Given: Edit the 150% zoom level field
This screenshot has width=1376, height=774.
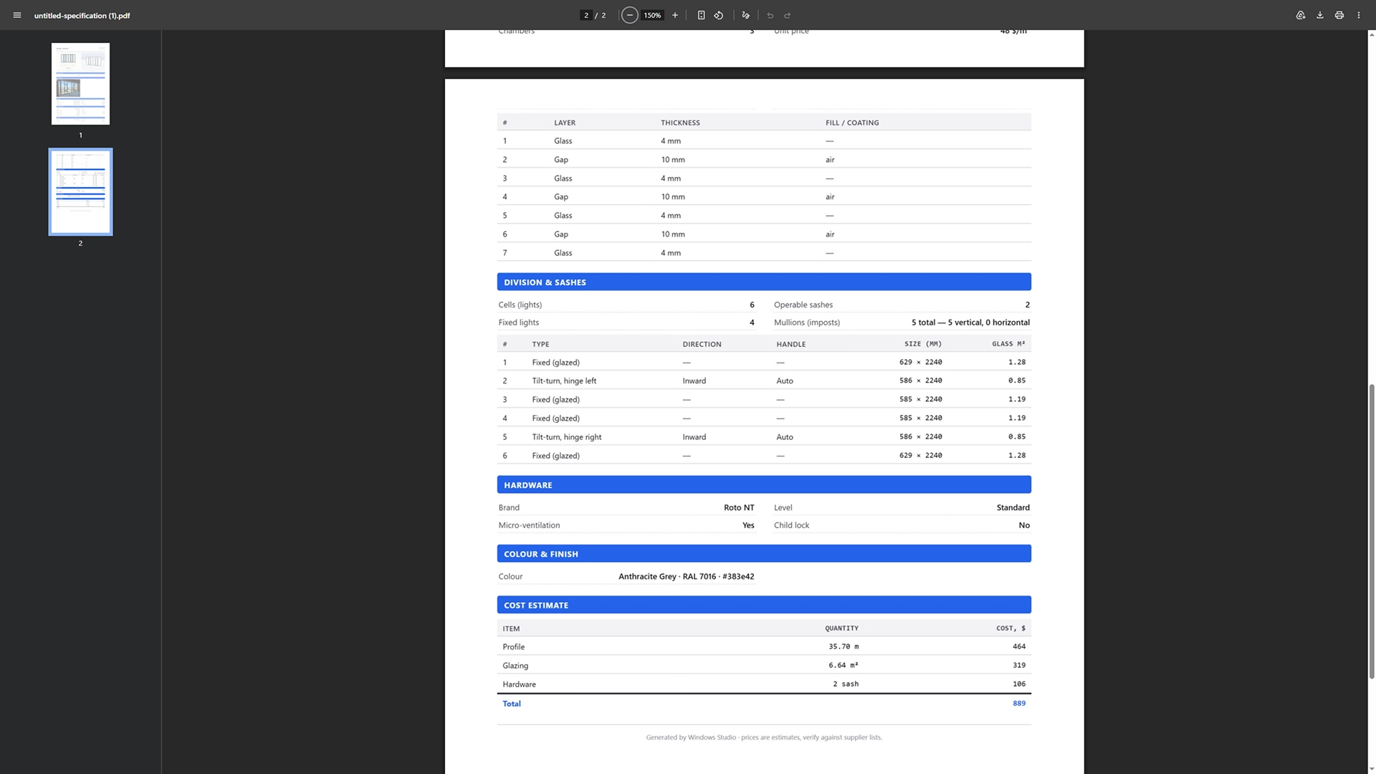Looking at the screenshot, I should [x=652, y=15].
